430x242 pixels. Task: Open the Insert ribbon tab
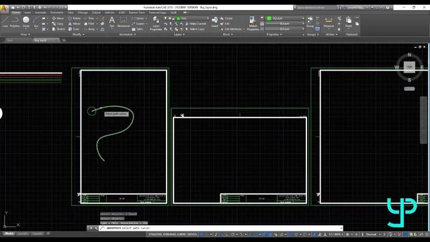coord(28,12)
